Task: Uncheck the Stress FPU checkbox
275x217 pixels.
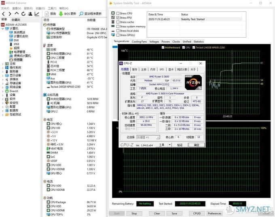Action: coord(118,18)
